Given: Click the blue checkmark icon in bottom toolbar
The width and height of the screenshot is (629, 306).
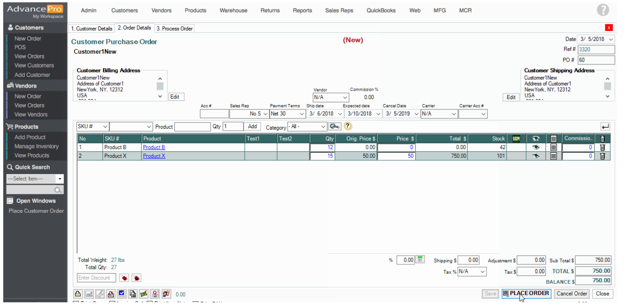Looking at the screenshot, I should point(122,294).
